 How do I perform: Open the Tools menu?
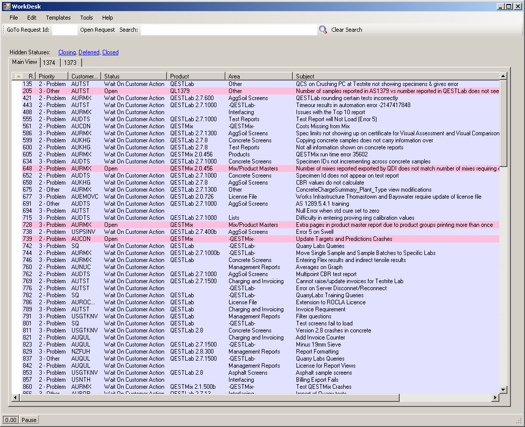[x=86, y=18]
